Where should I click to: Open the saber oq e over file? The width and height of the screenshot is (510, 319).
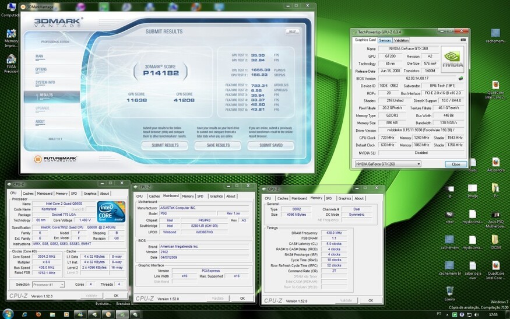(x=473, y=270)
